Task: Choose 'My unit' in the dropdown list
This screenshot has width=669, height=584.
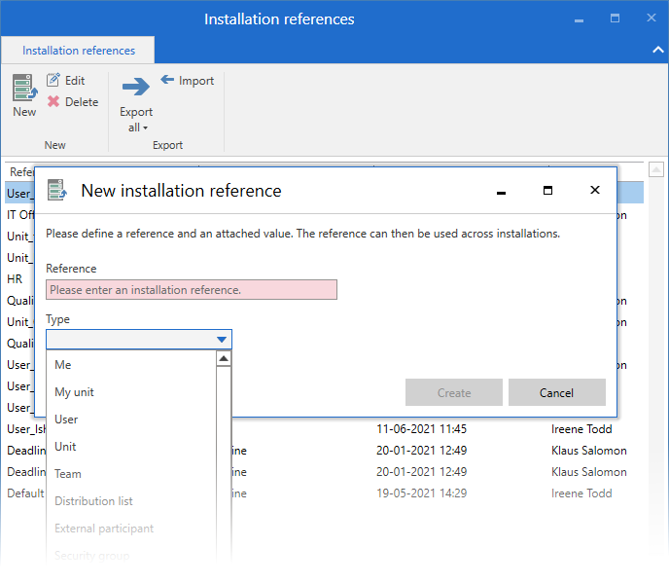Action: coord(74,392)
